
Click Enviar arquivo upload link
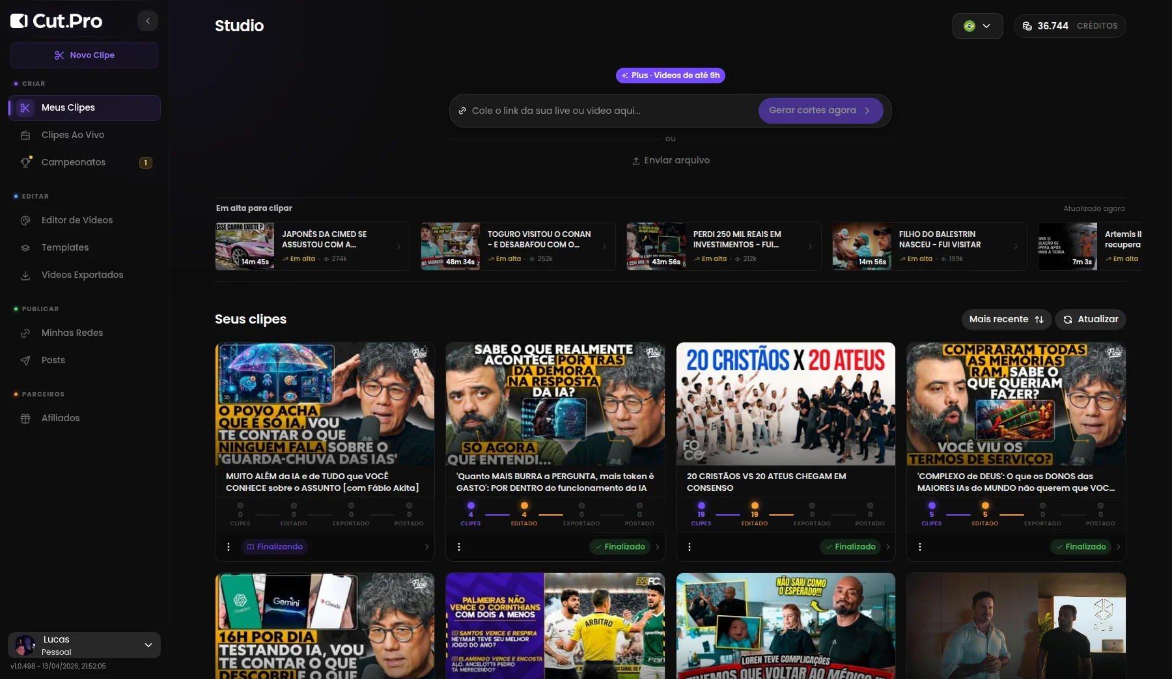coord(671,161)
